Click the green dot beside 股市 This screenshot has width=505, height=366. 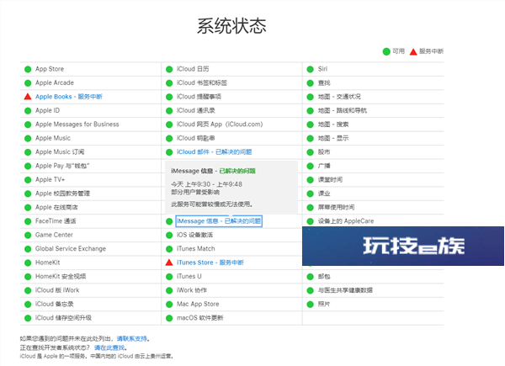(x=310, y=152)
